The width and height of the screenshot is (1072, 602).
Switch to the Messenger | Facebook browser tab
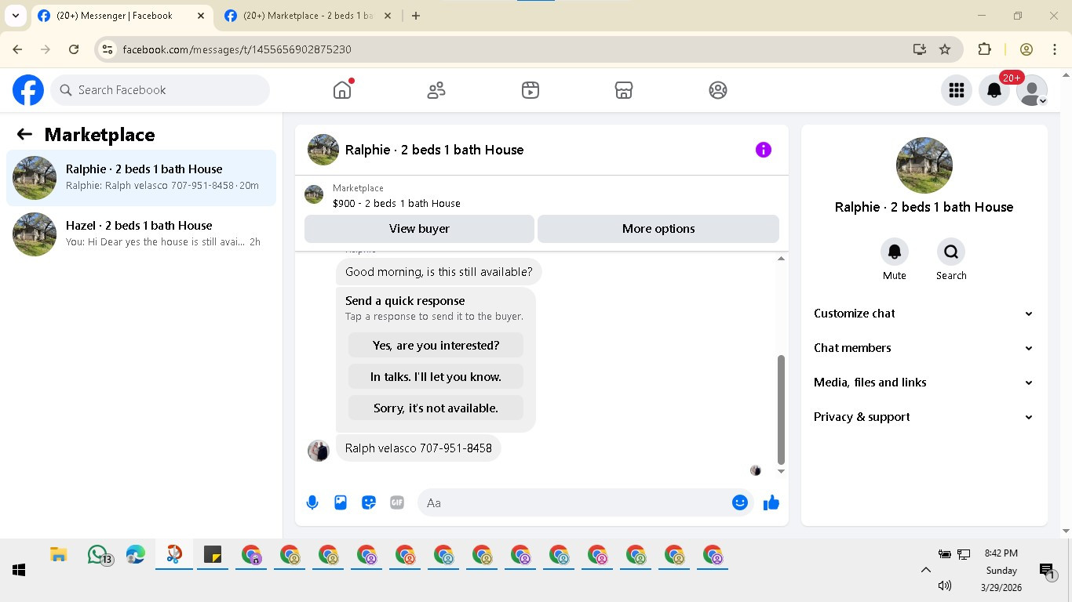(122, 16)
